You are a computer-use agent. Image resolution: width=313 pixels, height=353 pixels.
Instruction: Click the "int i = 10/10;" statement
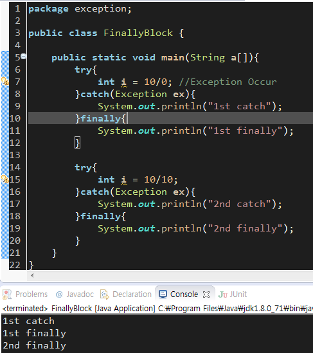pos(138,179)
